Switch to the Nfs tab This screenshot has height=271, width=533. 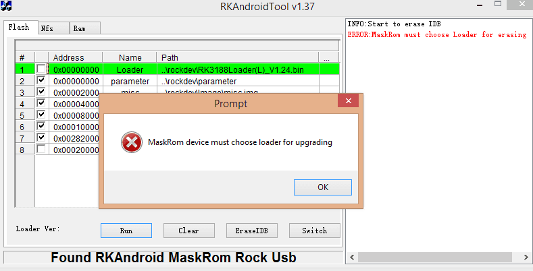coord(54,28)
